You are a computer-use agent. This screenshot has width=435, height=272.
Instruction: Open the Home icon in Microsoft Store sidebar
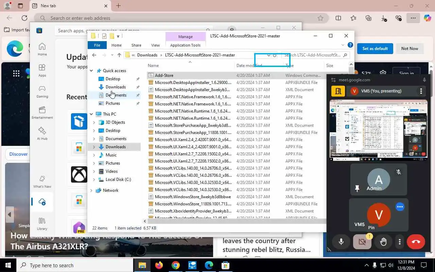42,49
